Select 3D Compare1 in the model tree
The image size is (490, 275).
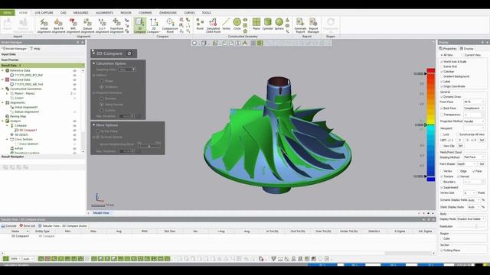pos(28,130)
